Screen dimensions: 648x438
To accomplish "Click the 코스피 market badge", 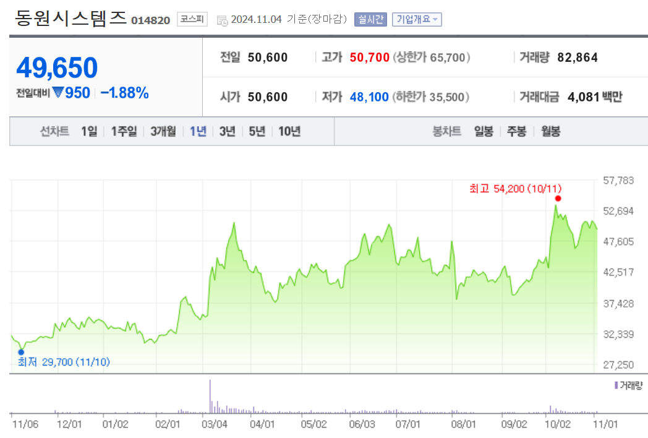I will (x=192, y=19).
